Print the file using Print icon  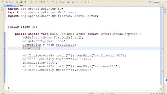point(13,2)
